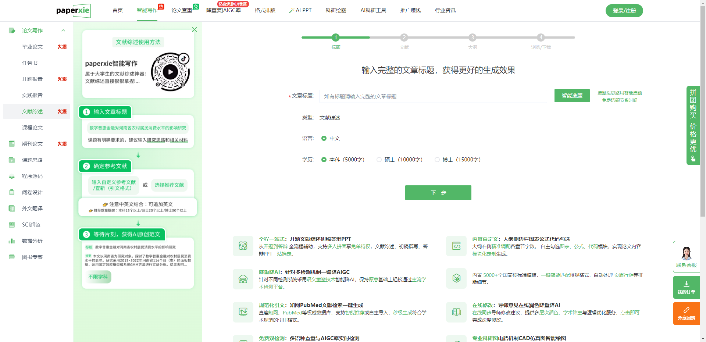Select the undergraduate 5000-word option
The height and width of the screenshot is (342, 706).
click(x=324, y=160)
